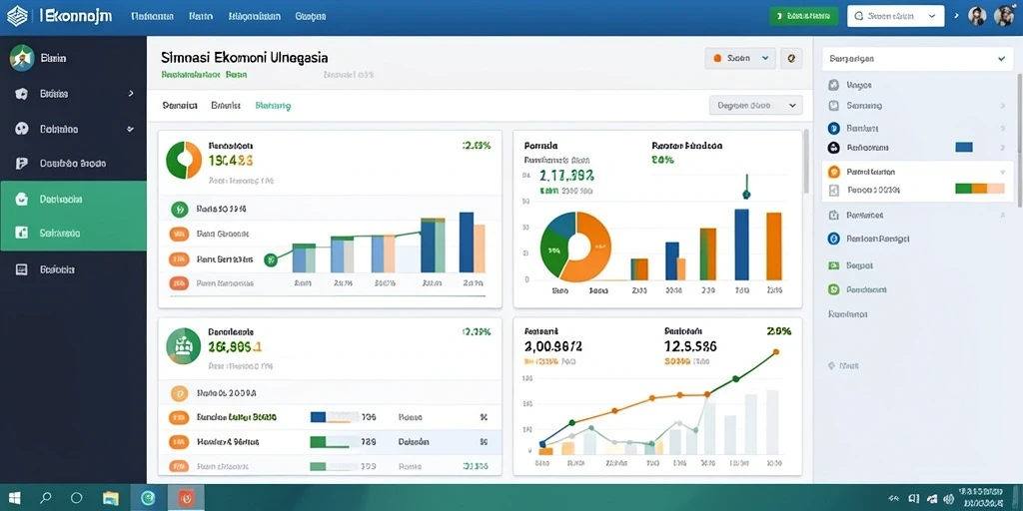Click the blue circle icon in the right panel's third row
1023x511 pixels.
pos(833,129)
